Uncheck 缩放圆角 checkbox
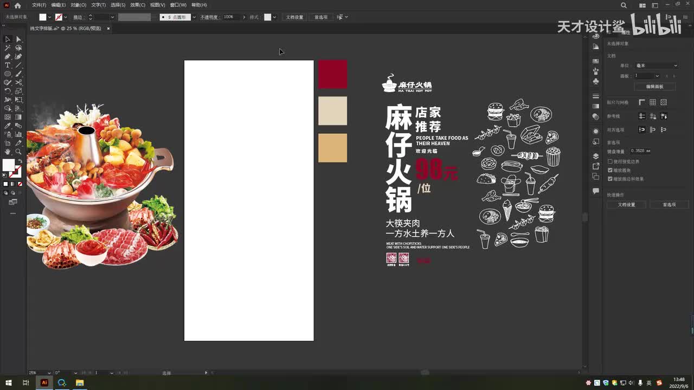Image resolution: width=694 pixels, height=390 pixels. 610,170
